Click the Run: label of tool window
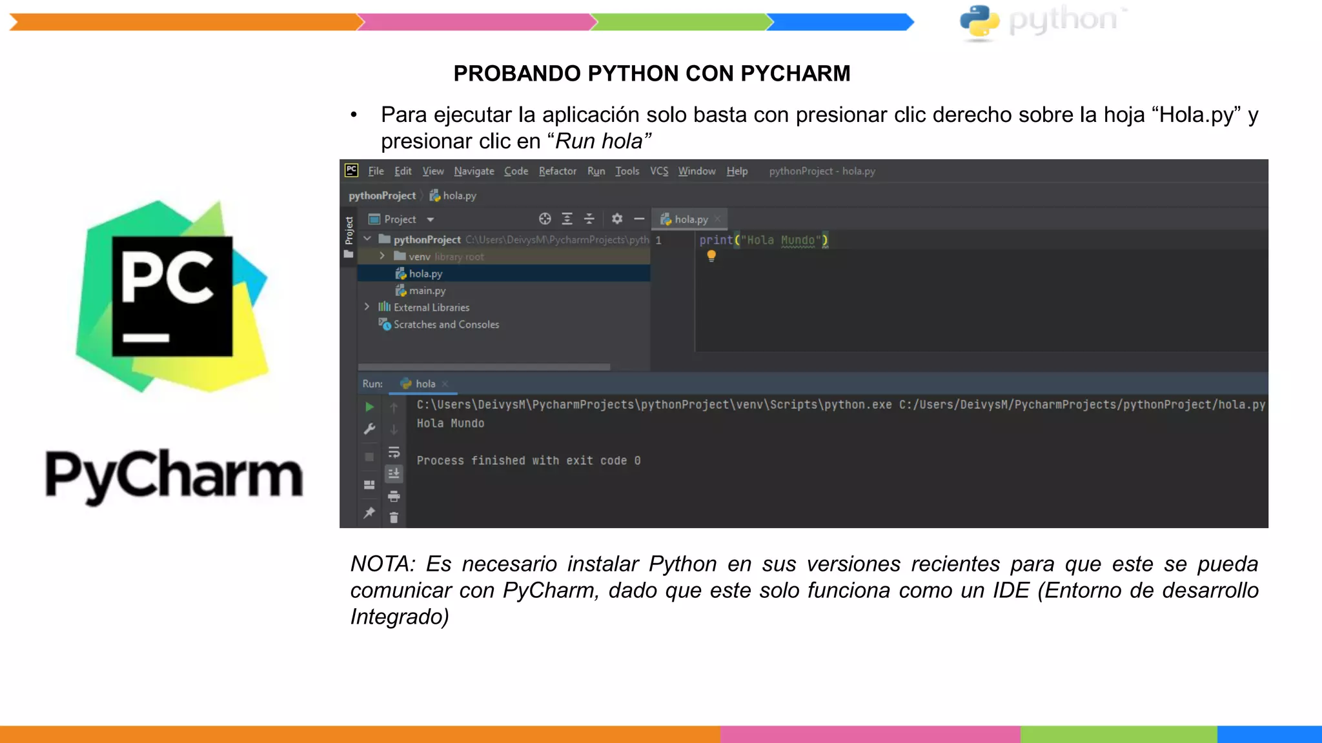 [x=372, y=384]
